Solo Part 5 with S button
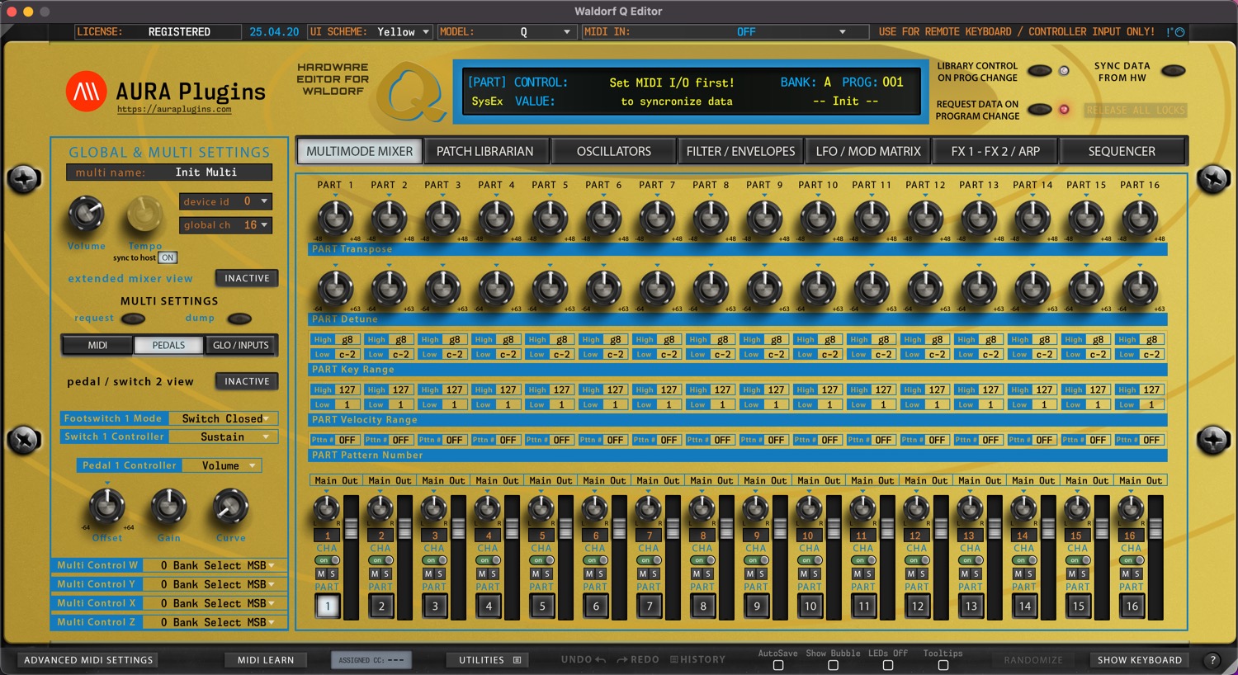 [547, 574]
